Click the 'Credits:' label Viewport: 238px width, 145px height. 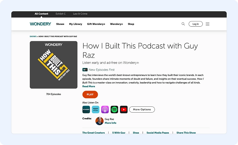pos(87,118)
